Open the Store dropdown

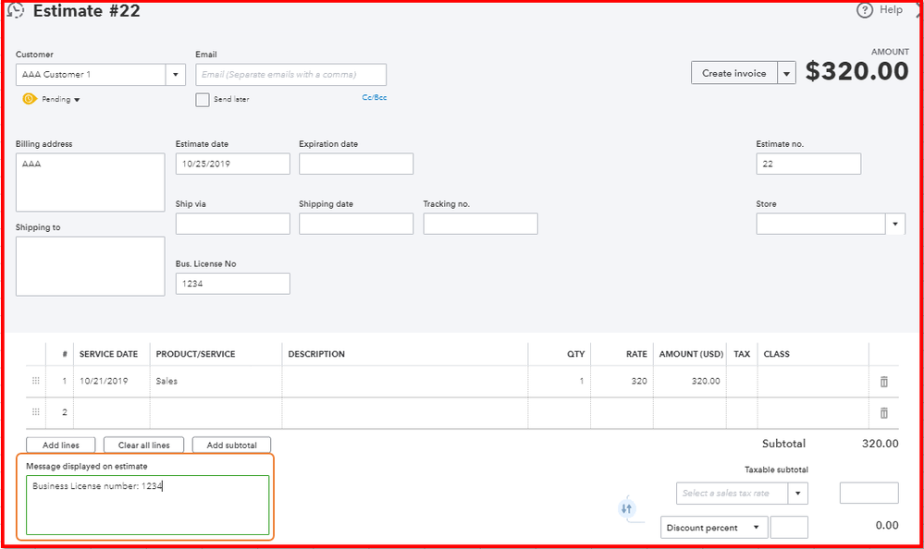point(894,224)
